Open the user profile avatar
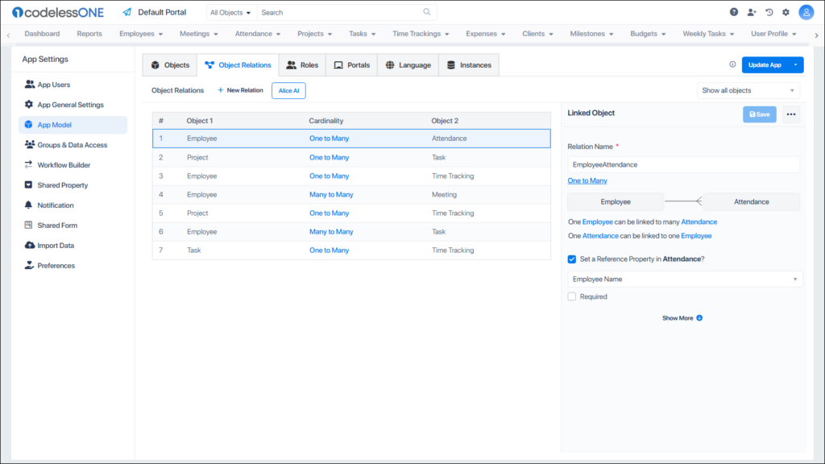825x464 pixels. click(806, 12)
